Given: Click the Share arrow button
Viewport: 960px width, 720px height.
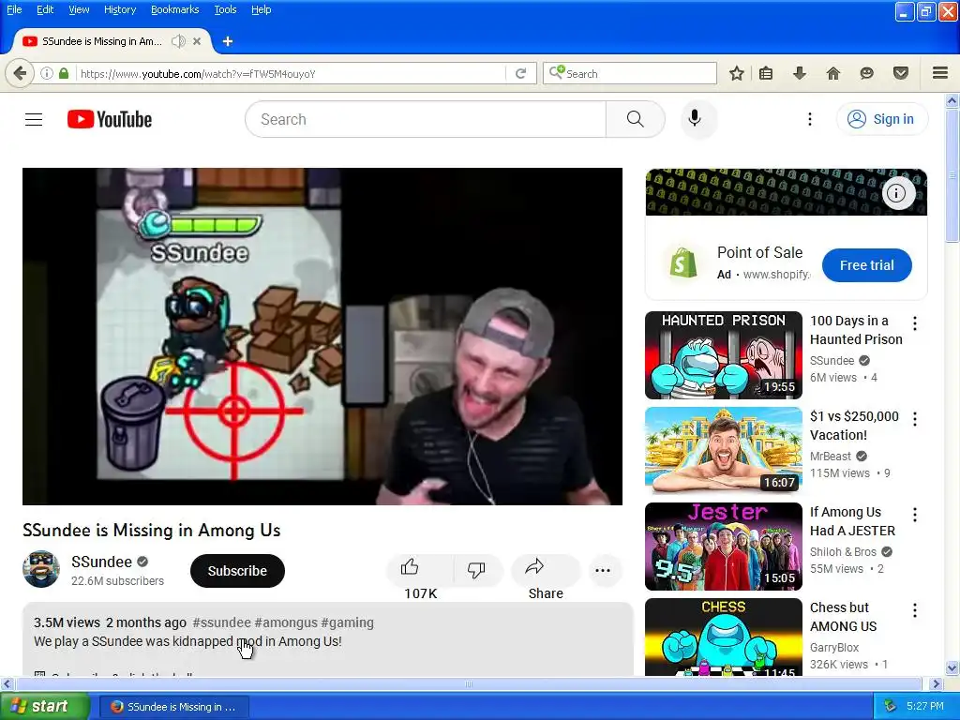Looking at the screenshot, I should (534, 567).
